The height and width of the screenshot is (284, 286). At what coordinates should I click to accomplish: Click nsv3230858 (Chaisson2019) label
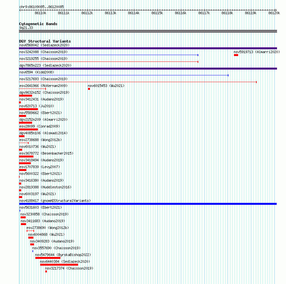[x=44, y=214]
